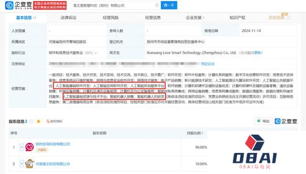
Task: Open shareholder link 郑州宝岛科技有限公司
Action: coord(53,144)
